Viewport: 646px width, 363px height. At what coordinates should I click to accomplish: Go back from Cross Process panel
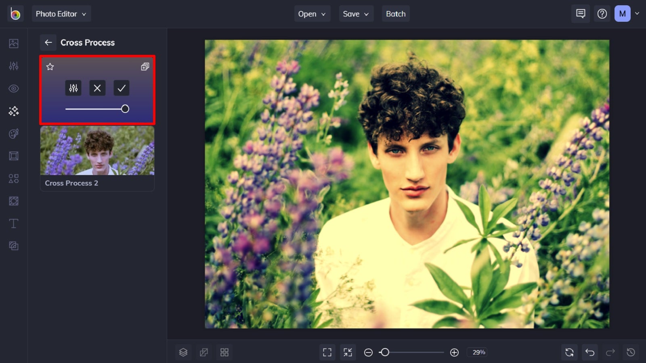(48, 42)
